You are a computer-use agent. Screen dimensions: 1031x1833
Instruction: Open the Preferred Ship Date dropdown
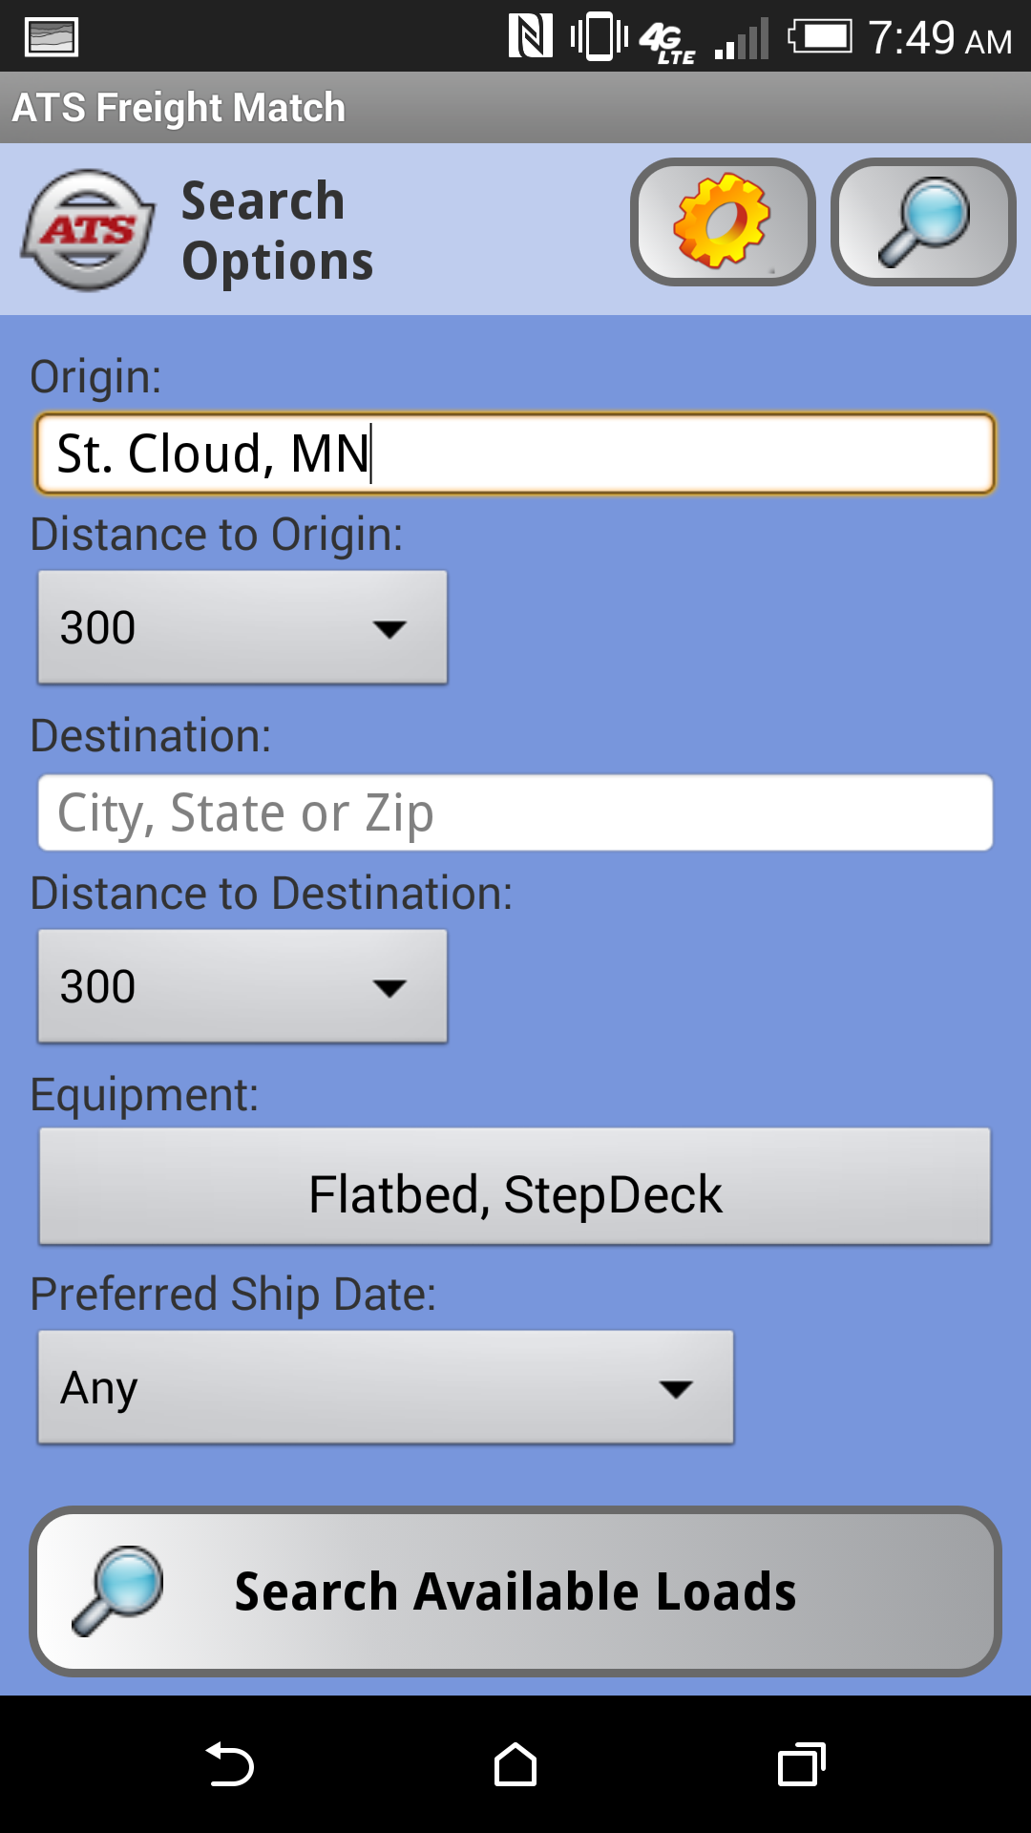click(386, 1387)
